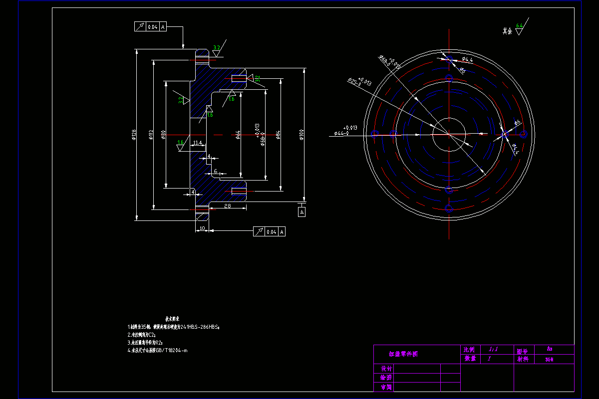Click the 技术要求 heading text

coord(173,318)
